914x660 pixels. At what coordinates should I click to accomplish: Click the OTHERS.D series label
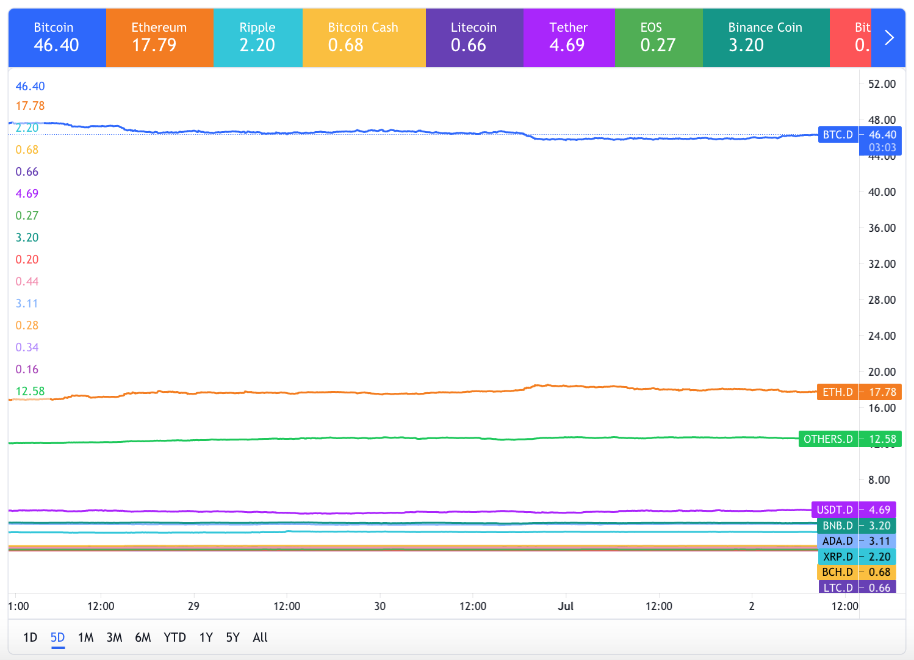tap(828, 439)
